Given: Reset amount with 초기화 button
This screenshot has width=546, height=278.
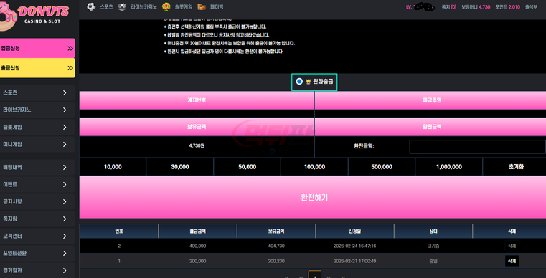Looking at the screenshot, I should pyautogui.click(x=516, y=167).
